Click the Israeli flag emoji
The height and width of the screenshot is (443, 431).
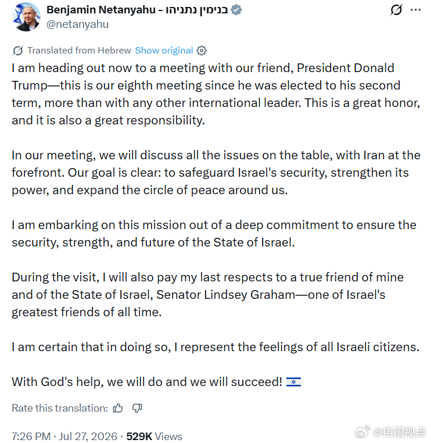pyautogui.click(x=293, y=382)
